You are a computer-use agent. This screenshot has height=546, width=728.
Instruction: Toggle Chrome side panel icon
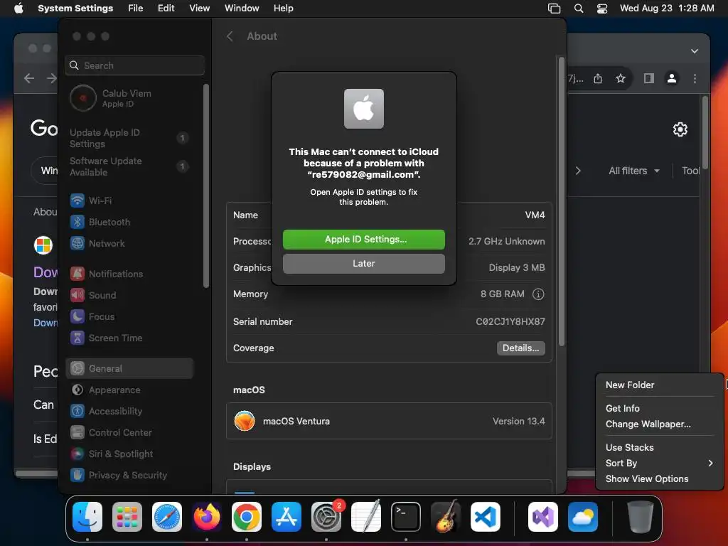649,78
